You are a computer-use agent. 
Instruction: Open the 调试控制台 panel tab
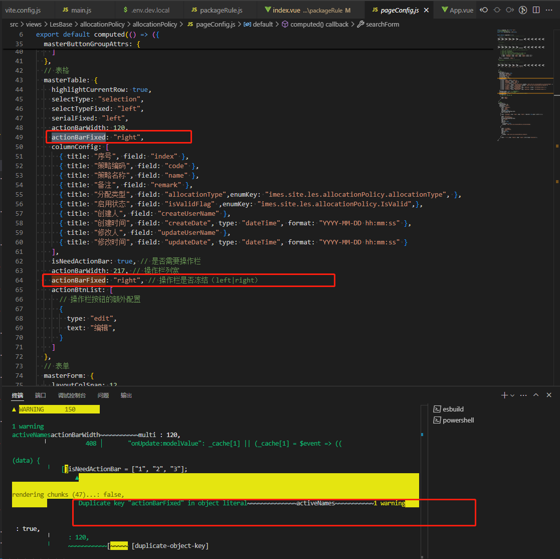pos(72,395)
